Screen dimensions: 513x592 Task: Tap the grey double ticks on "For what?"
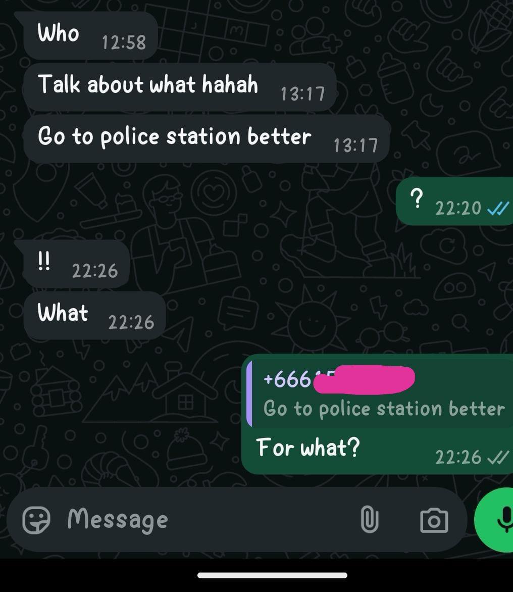pos(498,458)
